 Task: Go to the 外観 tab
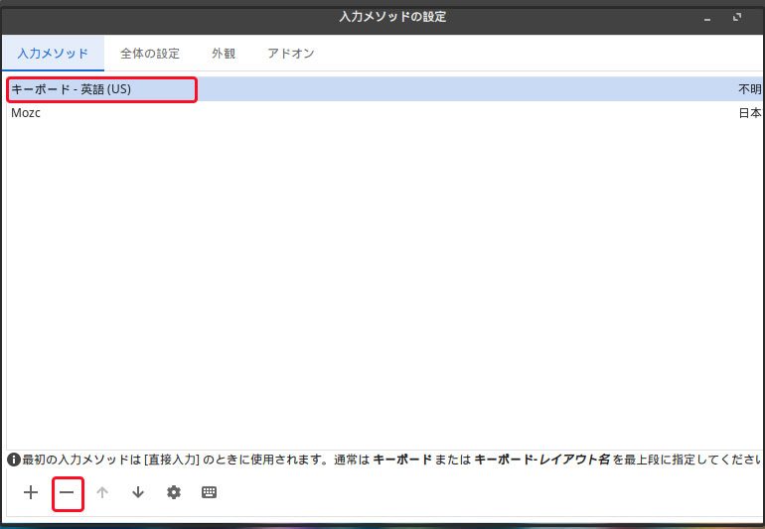224,54
